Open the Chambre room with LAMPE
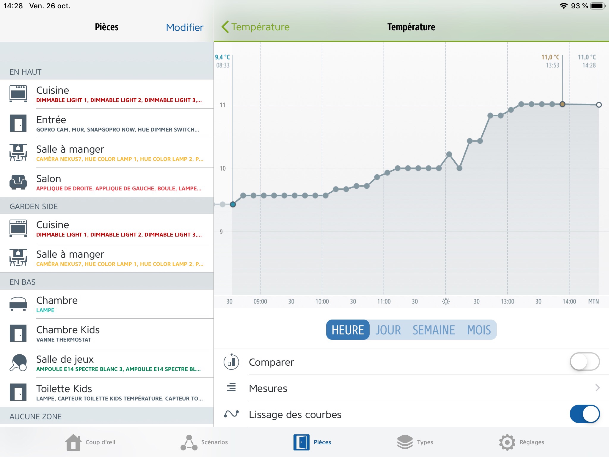609x457 pixels. (x=107, y=304)
